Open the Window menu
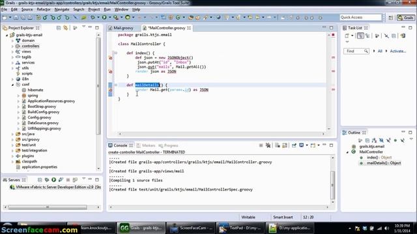Viewport: 417px width, 234px height. [x=121, y=9]
